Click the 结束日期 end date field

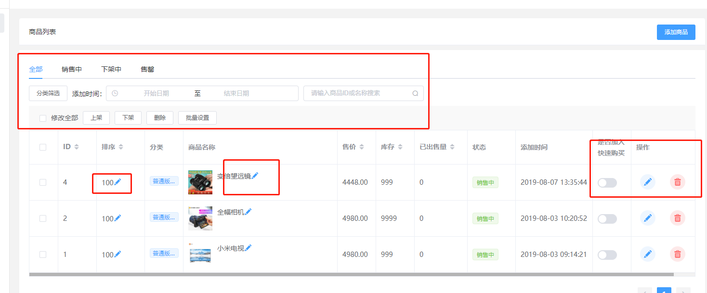(236, 93)
